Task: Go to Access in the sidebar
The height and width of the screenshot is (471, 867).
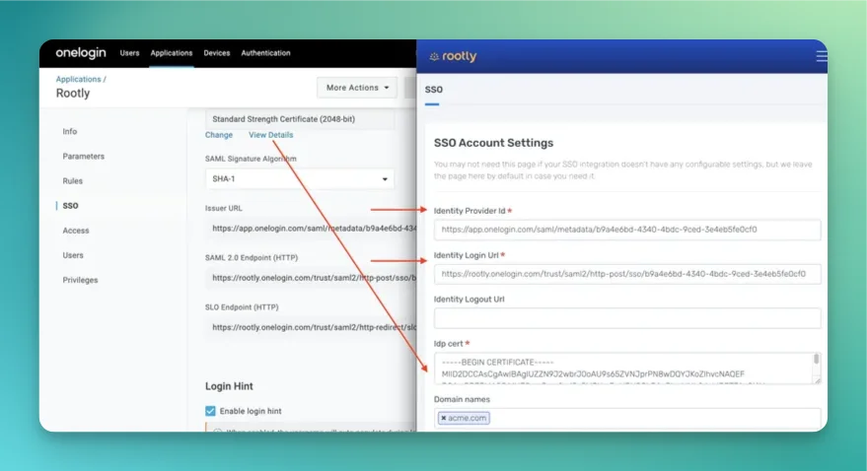Action: (76, 231)
